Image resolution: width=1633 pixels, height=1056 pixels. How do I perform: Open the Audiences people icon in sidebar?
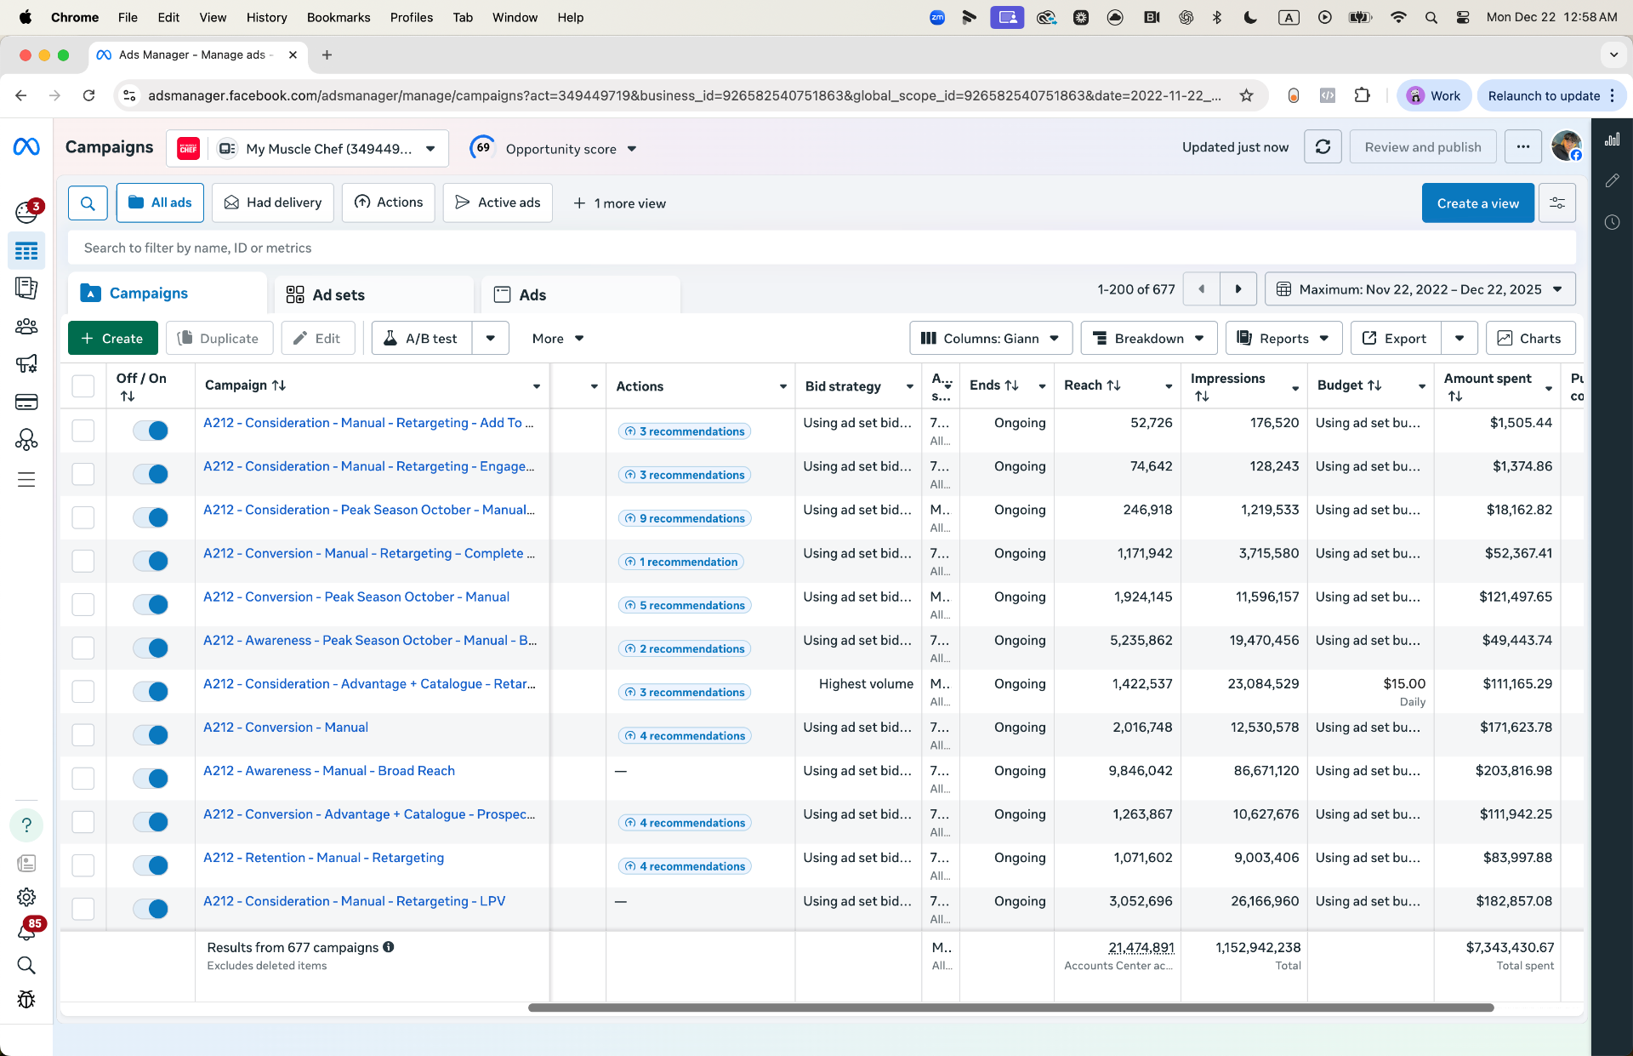click(26, 326)
